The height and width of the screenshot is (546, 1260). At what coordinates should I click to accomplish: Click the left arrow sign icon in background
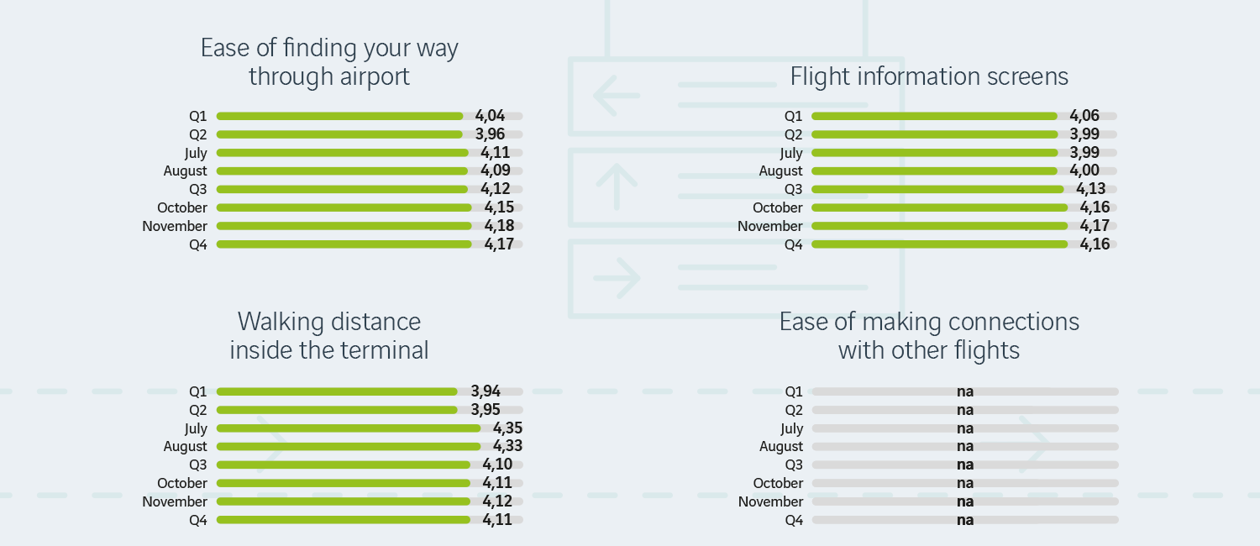tap(617, 96)
